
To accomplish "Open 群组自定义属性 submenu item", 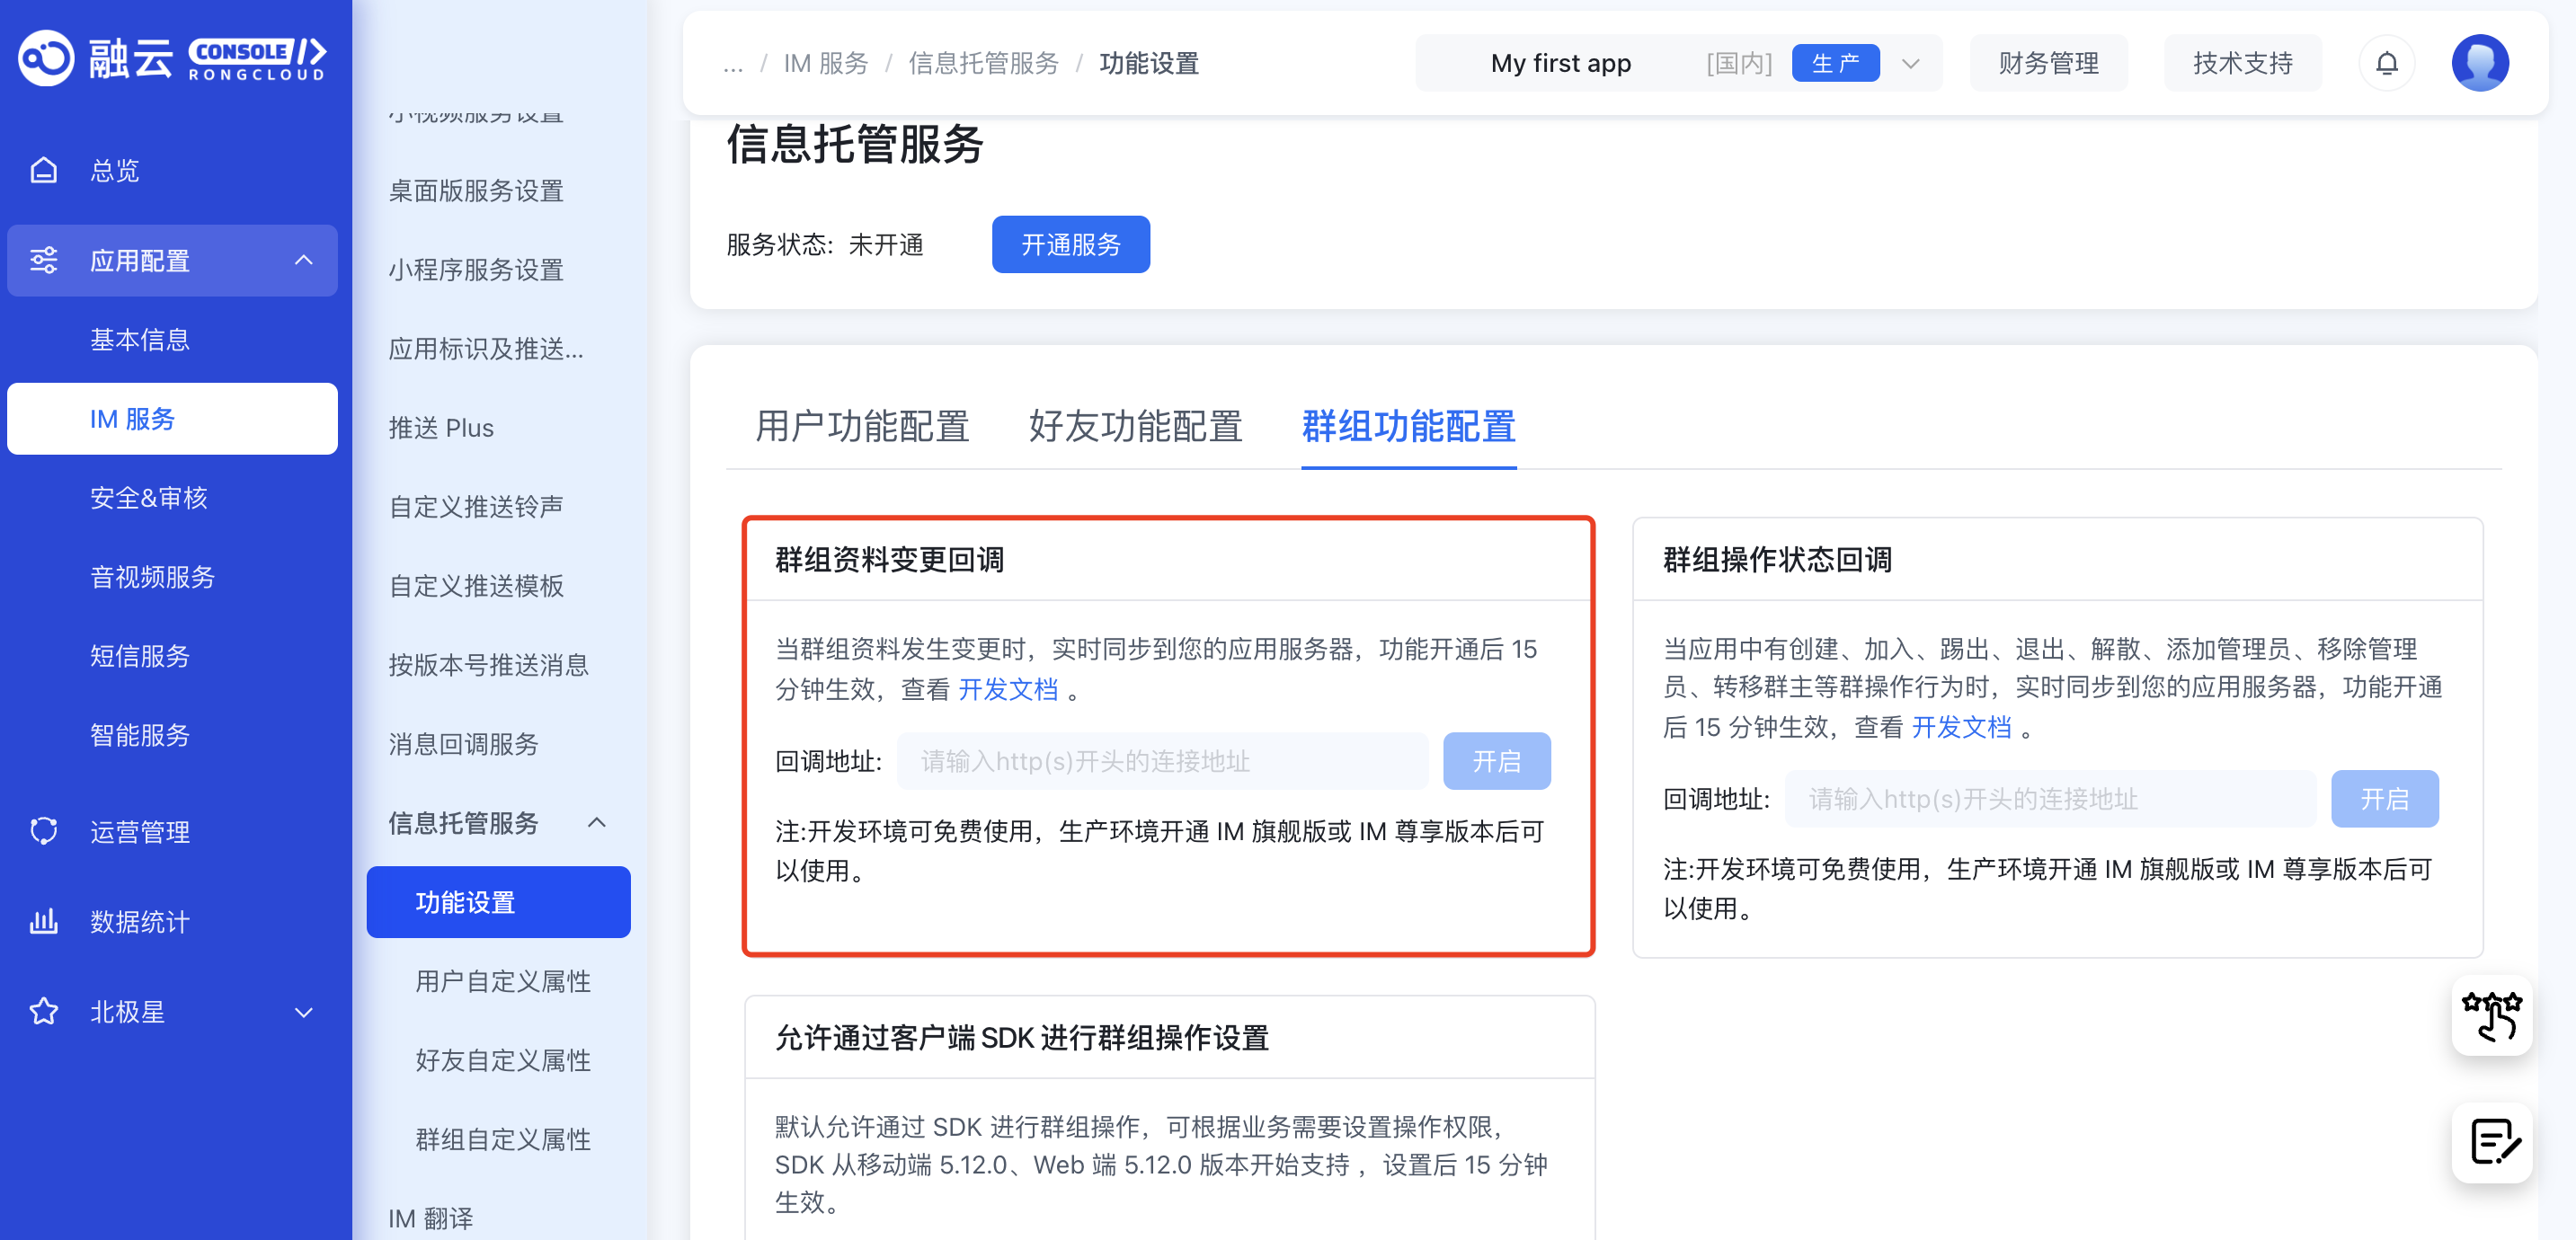I will tap(503, 1139).
